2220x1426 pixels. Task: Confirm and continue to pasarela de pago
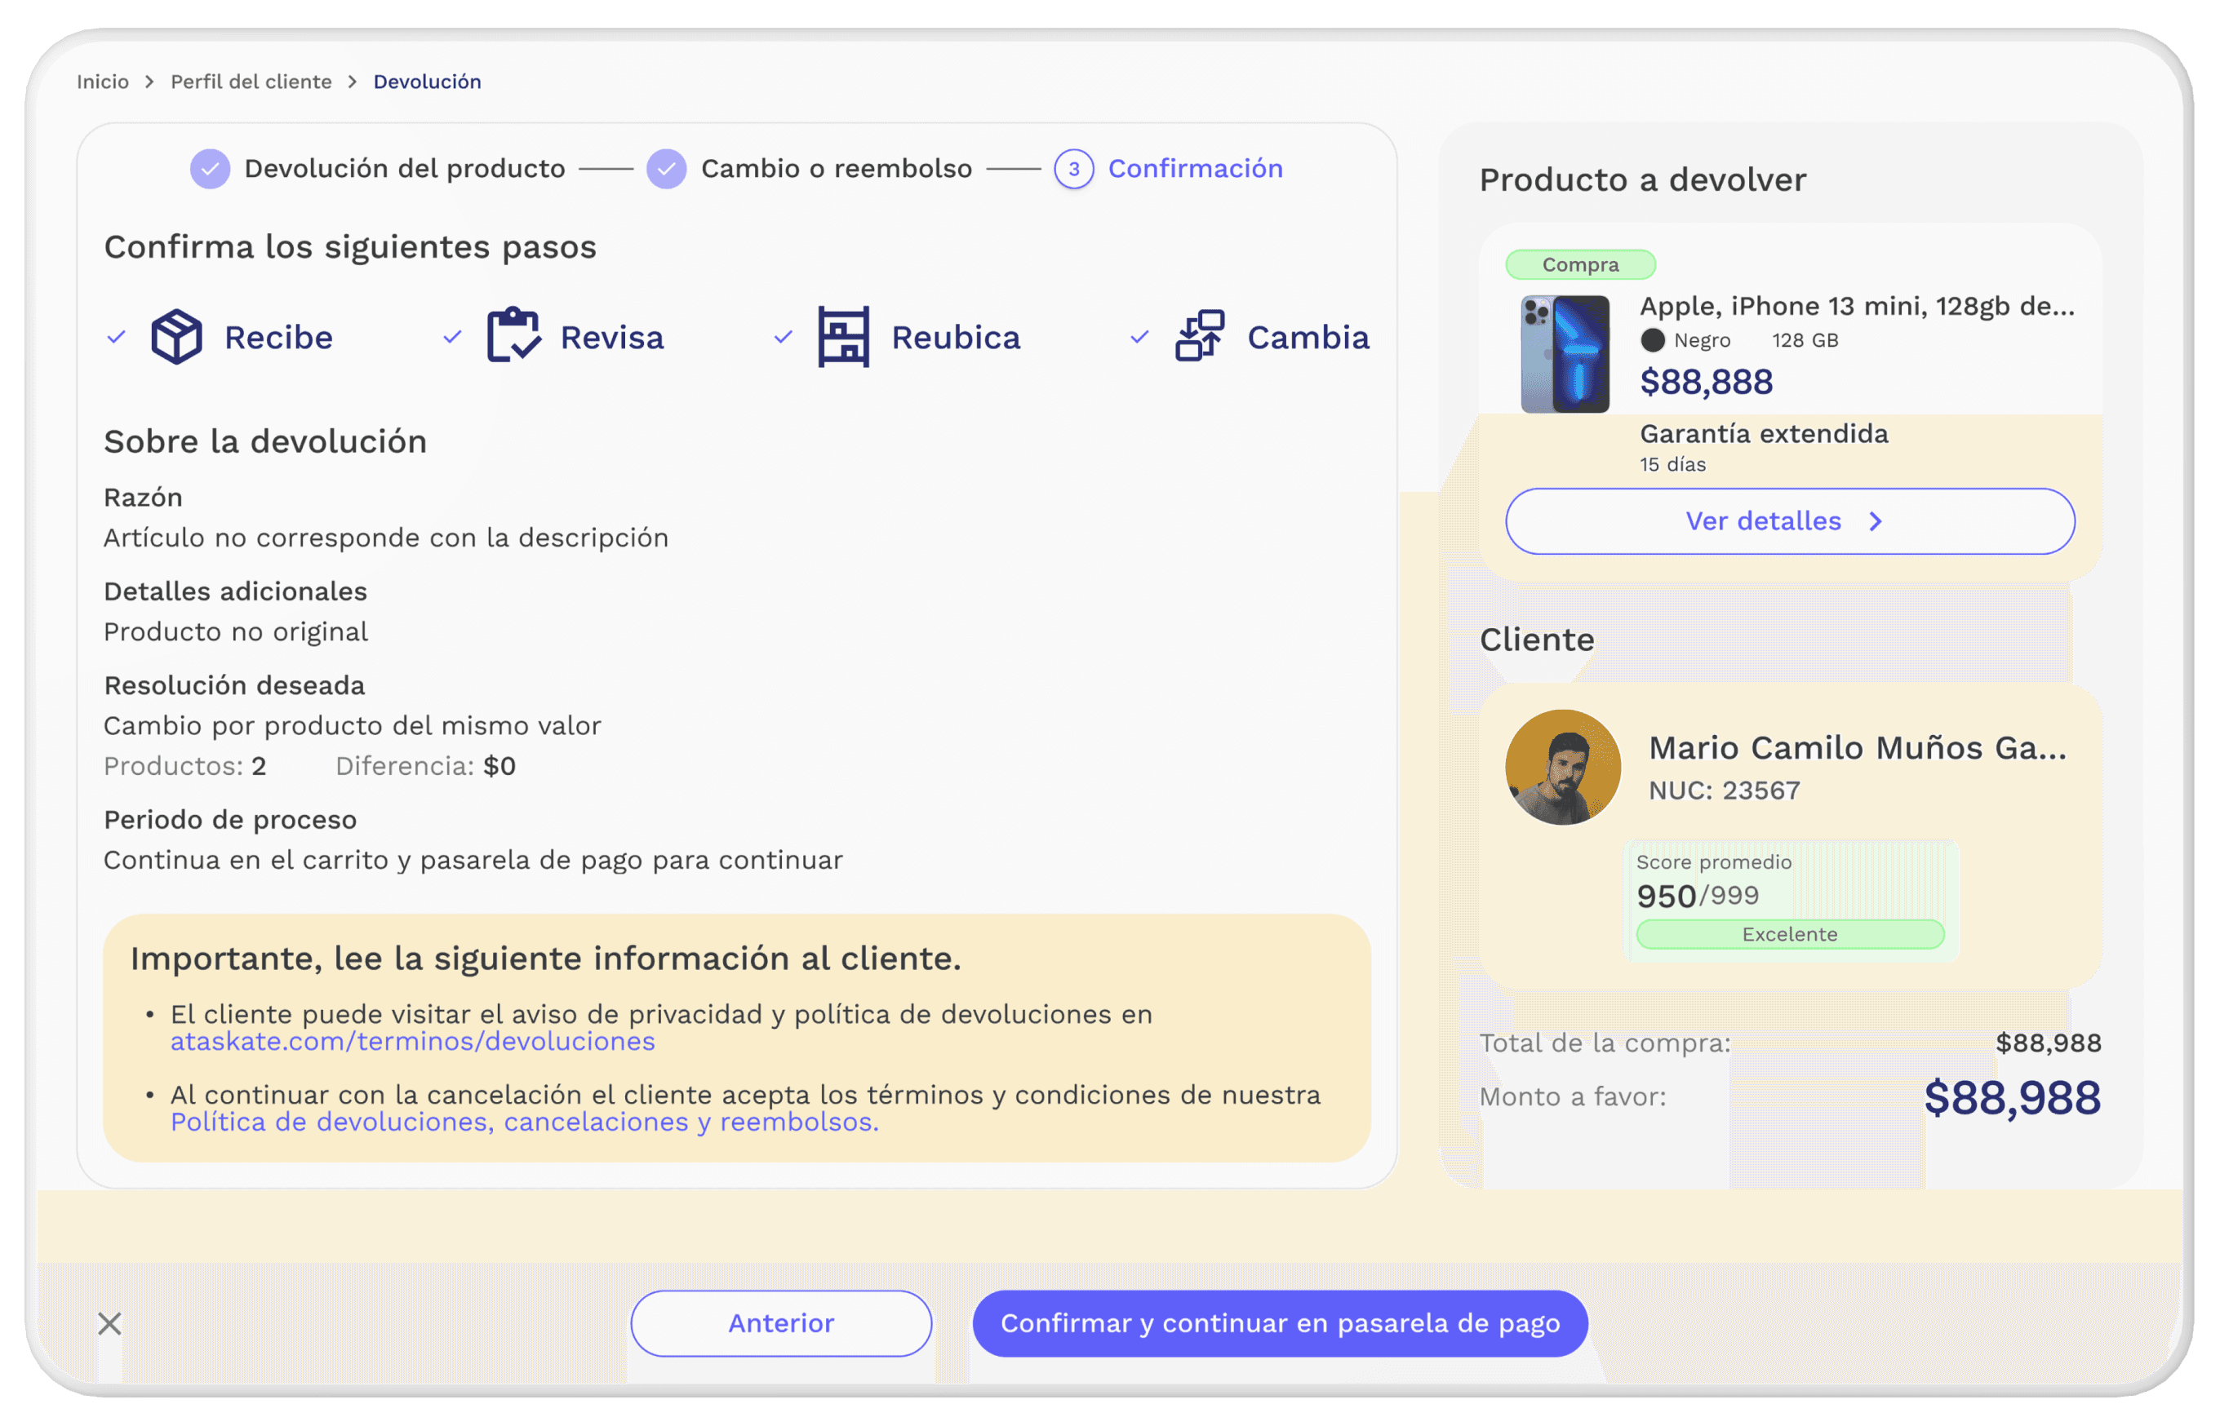point(1279,1323)
